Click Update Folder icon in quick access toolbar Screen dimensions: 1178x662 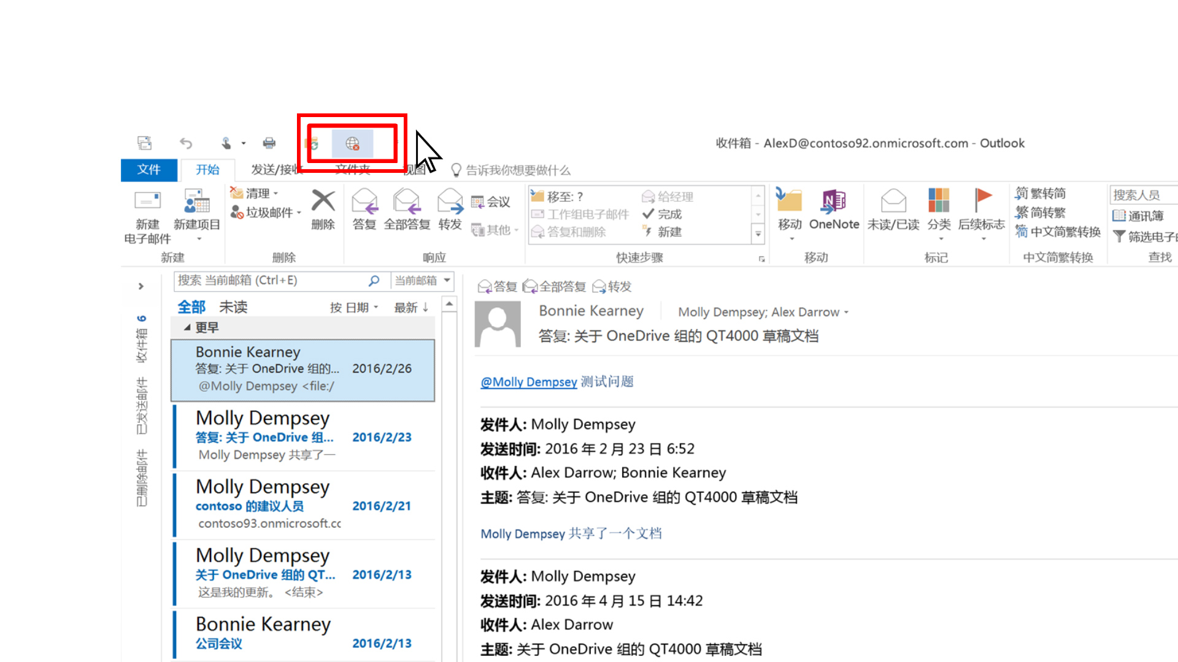tap(312, 143)
